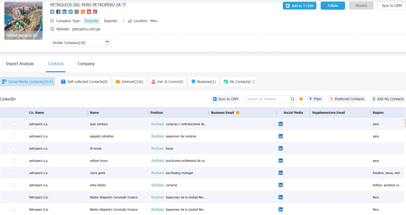
Task: Select the lili novak row checkbox
Action: tap(14, 149)
